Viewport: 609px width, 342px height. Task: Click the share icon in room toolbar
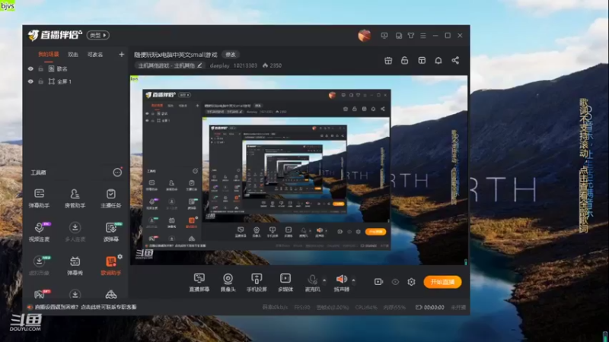pos(455,61)
